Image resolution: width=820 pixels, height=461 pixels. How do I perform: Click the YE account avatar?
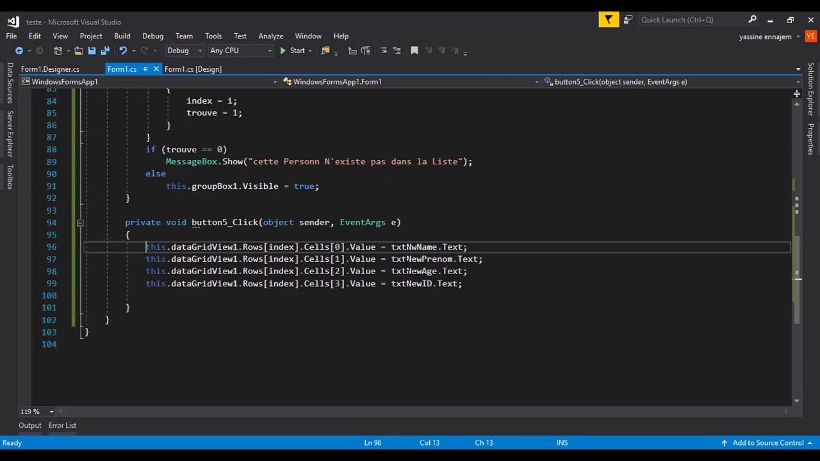[810, 36]
